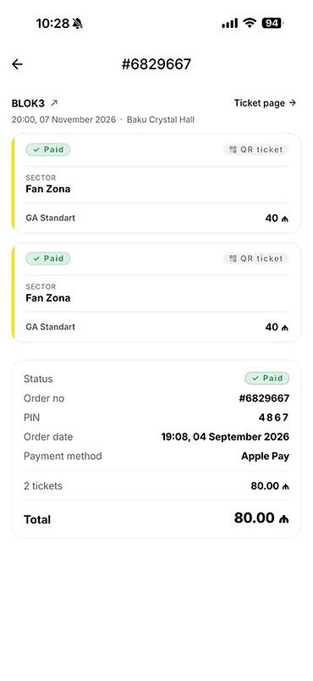
Task: Tap the silent mode bell icon
Action: pos(78,24)
